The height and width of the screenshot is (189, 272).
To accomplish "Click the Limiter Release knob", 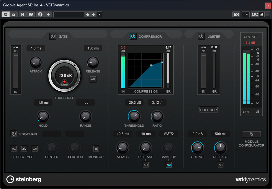I will click(221, 148).
